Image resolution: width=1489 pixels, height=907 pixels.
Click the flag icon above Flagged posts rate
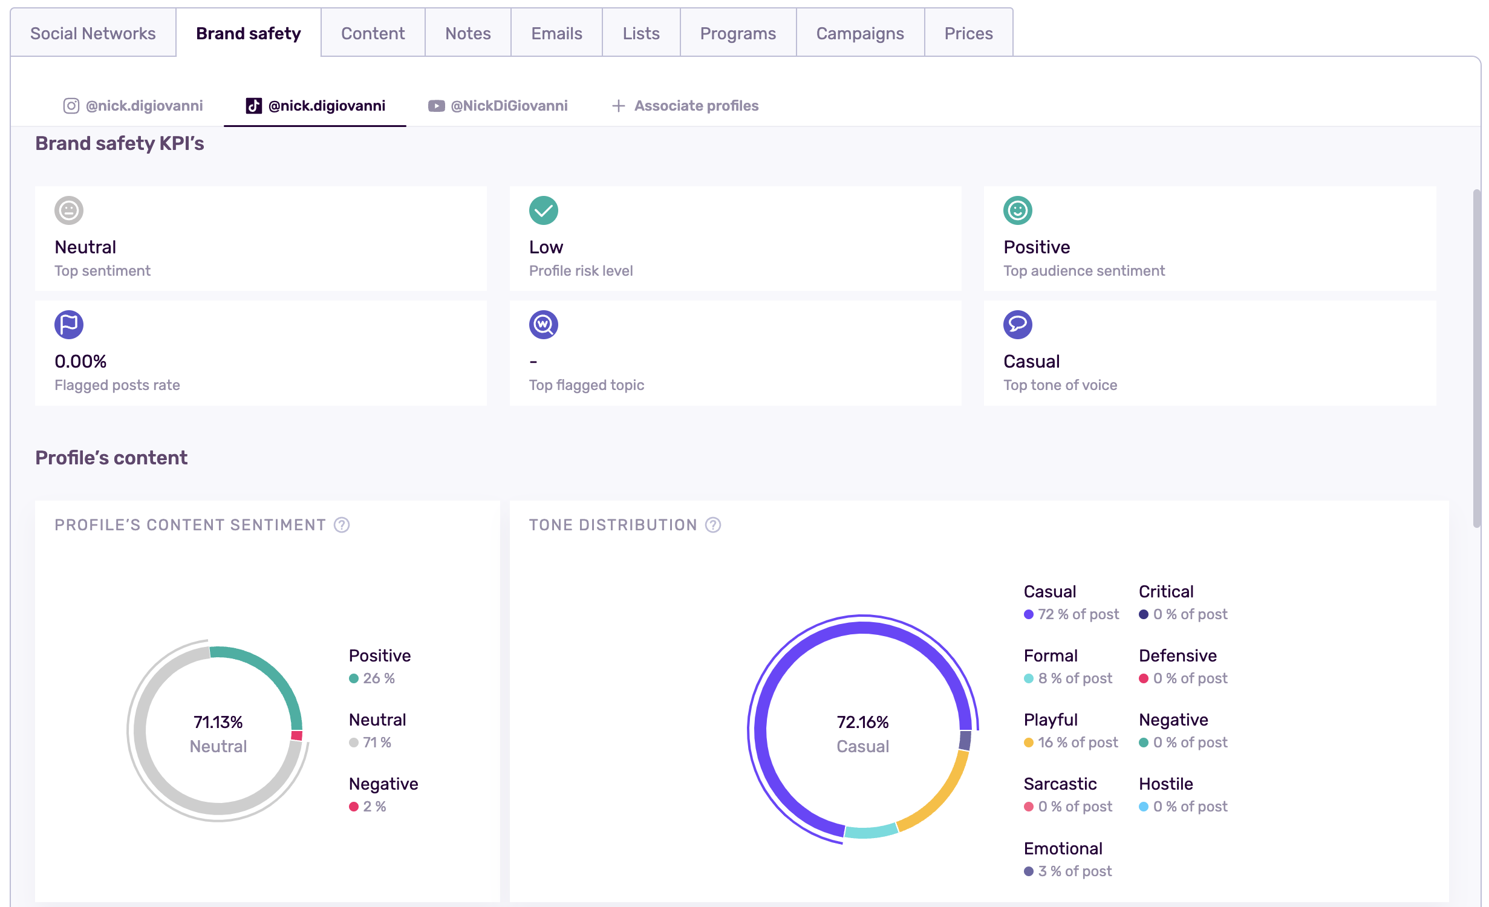[x=69, y=325]
